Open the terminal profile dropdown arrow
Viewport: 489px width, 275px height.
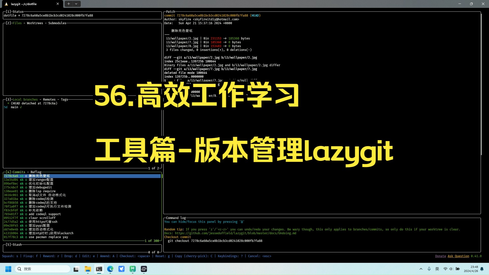tap(76, 4)
